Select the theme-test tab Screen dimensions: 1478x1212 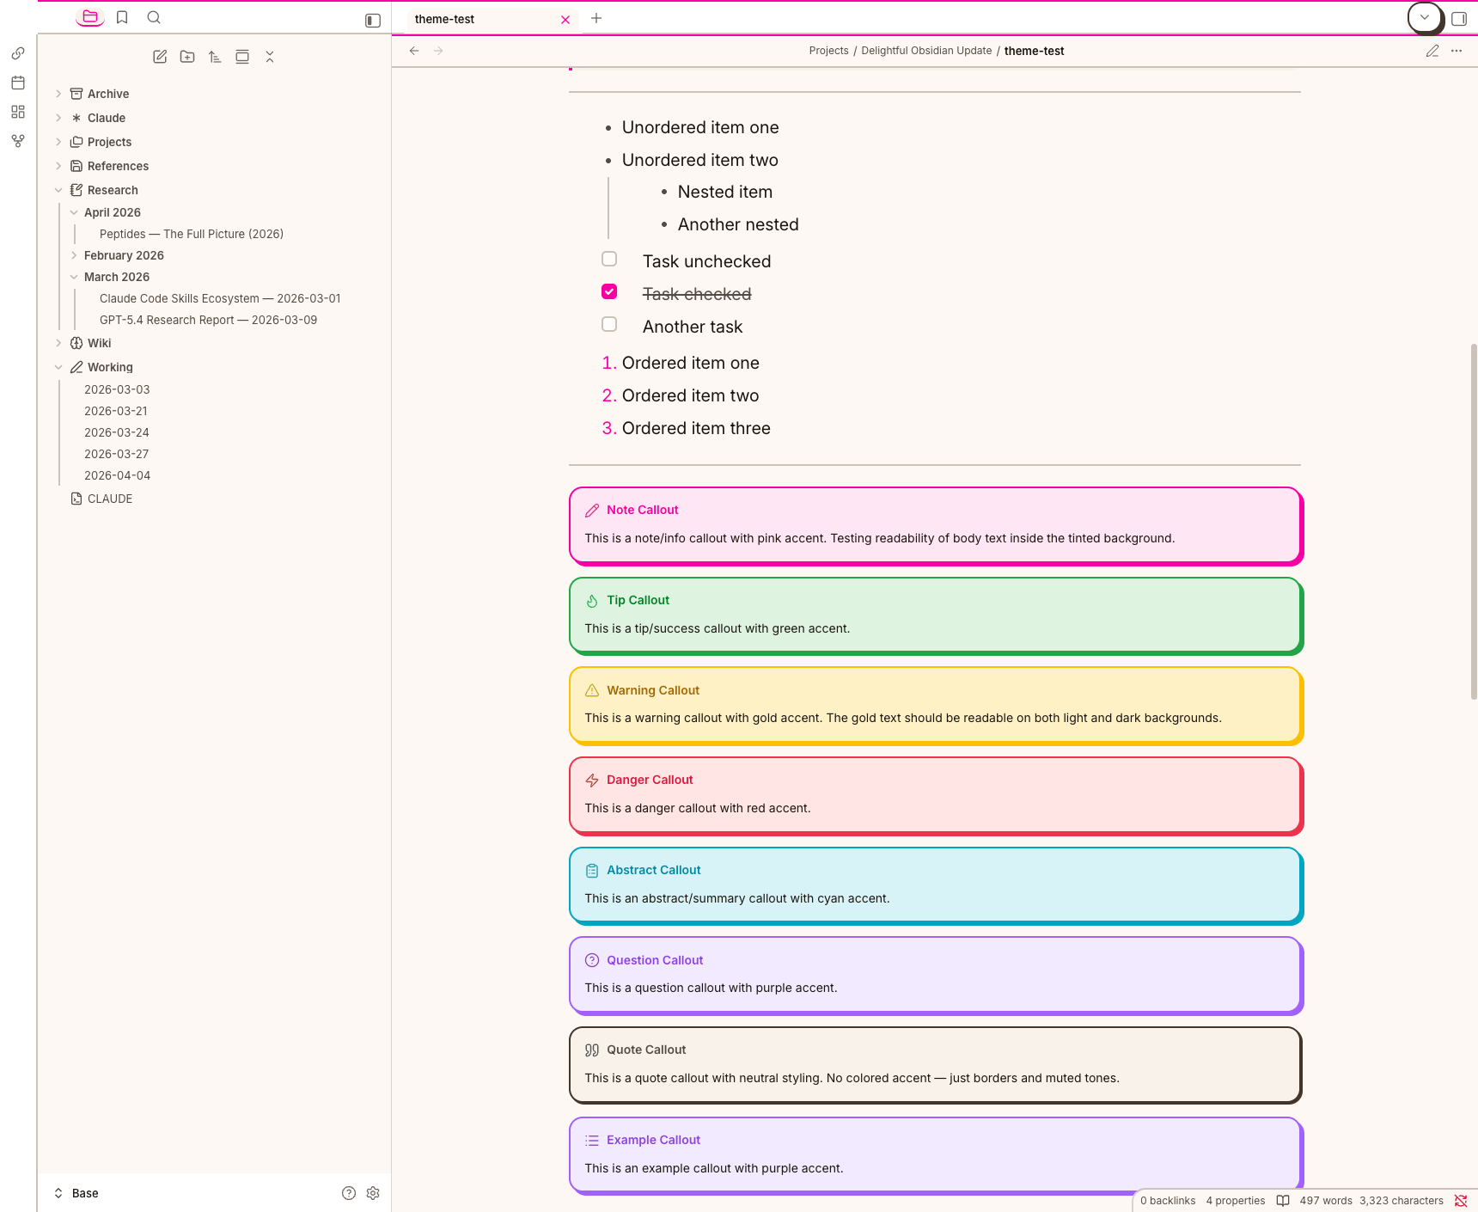(491, 19)
